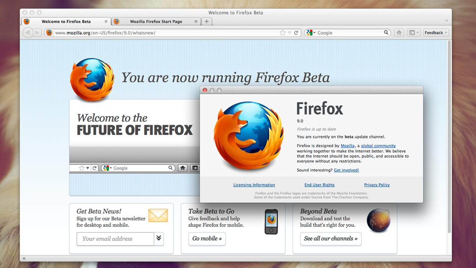Viewport: 476px width, 268px height.
Task: Click the reload icon in the page's illustrated toolbar
Action: tap(94, 168)
